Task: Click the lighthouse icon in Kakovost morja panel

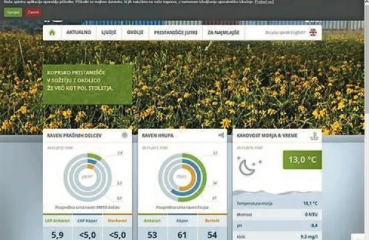Action: 314,136
